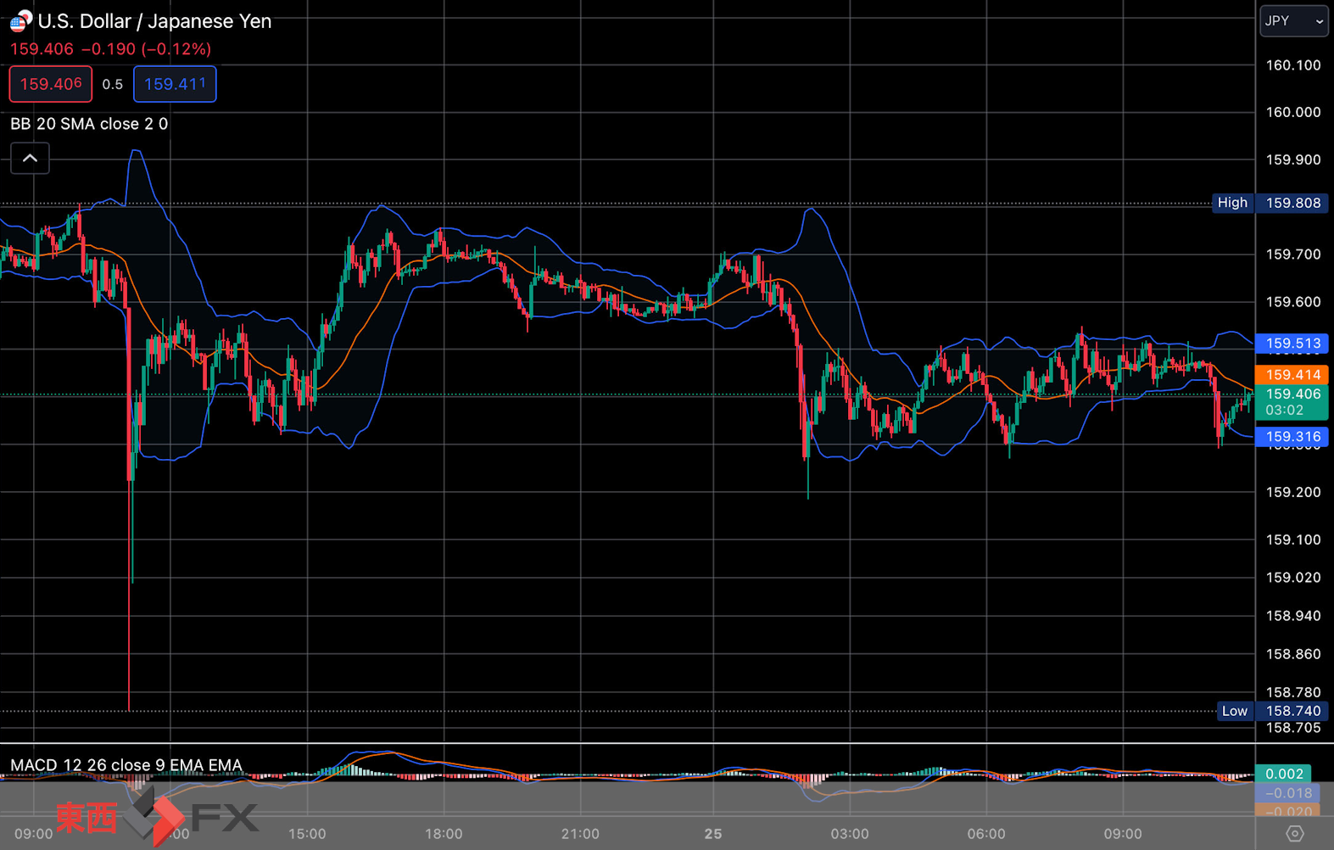Click the USD/JPY flag symbol icon

(x=20, y=21)
